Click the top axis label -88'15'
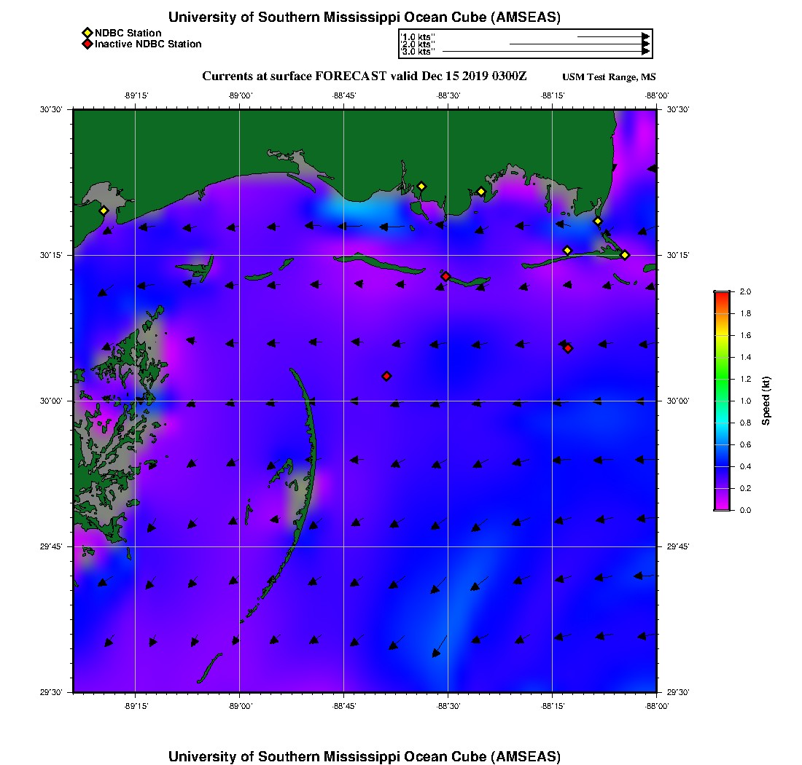 pos(553,95)
